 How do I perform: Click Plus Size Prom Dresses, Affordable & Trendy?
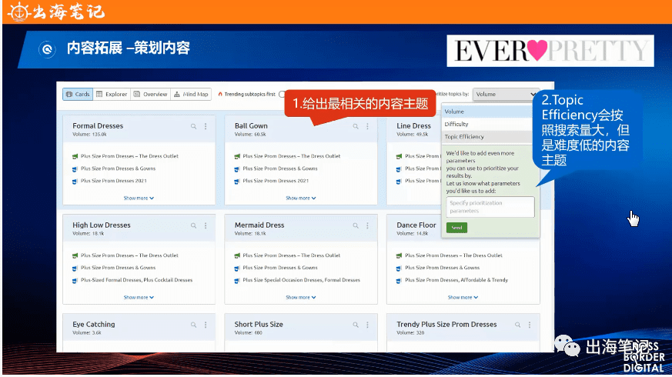[456, 280]
